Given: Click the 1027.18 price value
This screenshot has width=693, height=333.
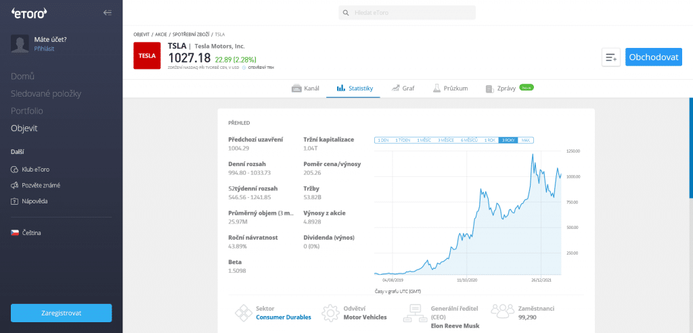Looking at the screenshot, I should click(189, 58).
